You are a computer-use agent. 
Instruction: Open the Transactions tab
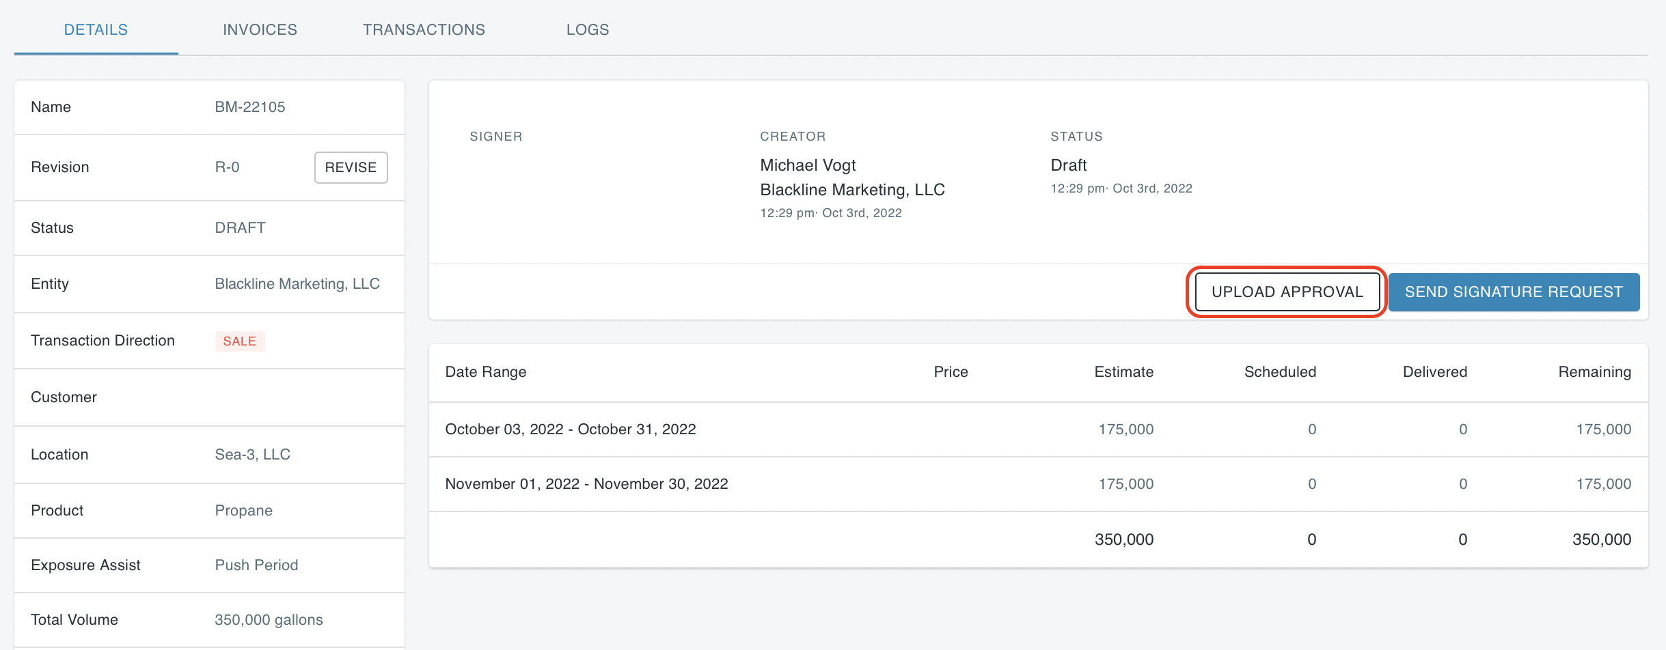click(x=424, y=29)
